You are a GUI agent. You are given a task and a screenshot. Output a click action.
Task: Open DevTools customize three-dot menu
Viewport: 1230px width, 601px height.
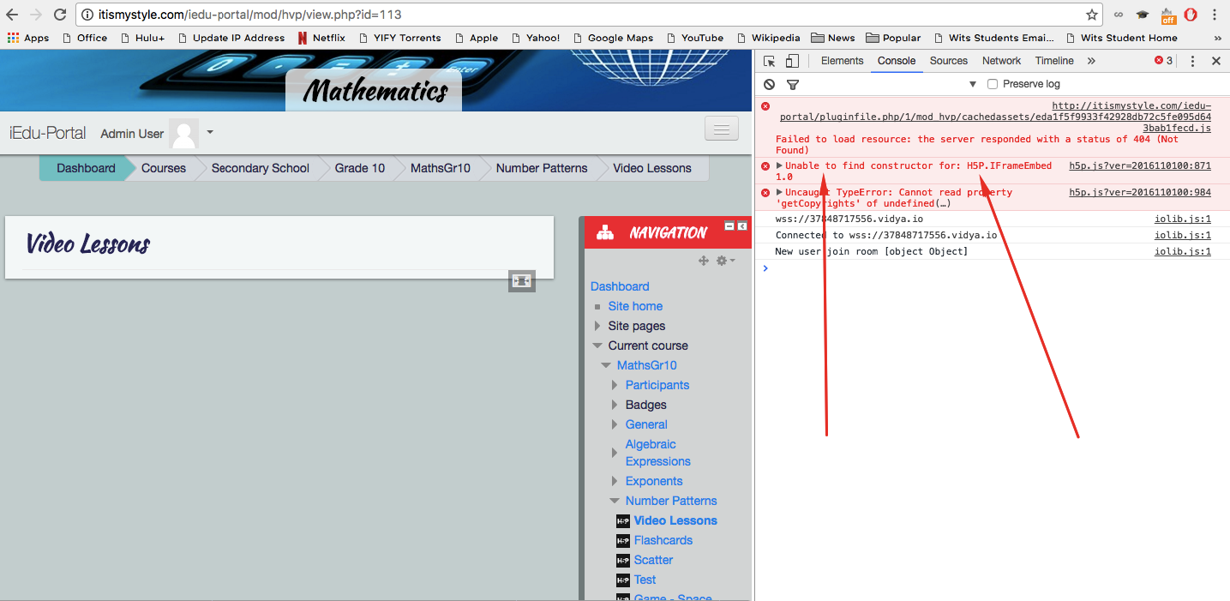1192,61
